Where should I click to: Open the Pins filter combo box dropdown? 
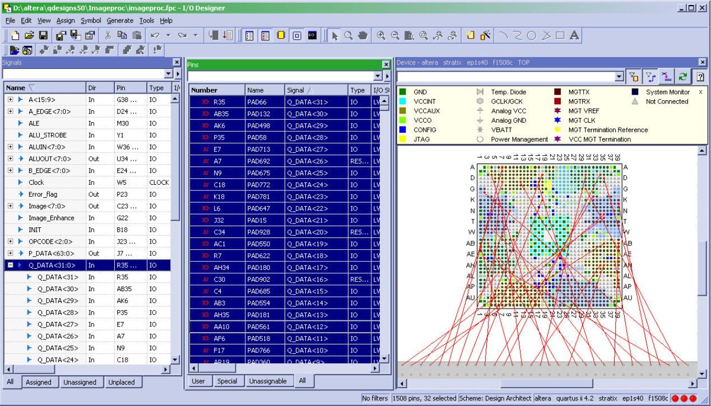pos(378,76)
